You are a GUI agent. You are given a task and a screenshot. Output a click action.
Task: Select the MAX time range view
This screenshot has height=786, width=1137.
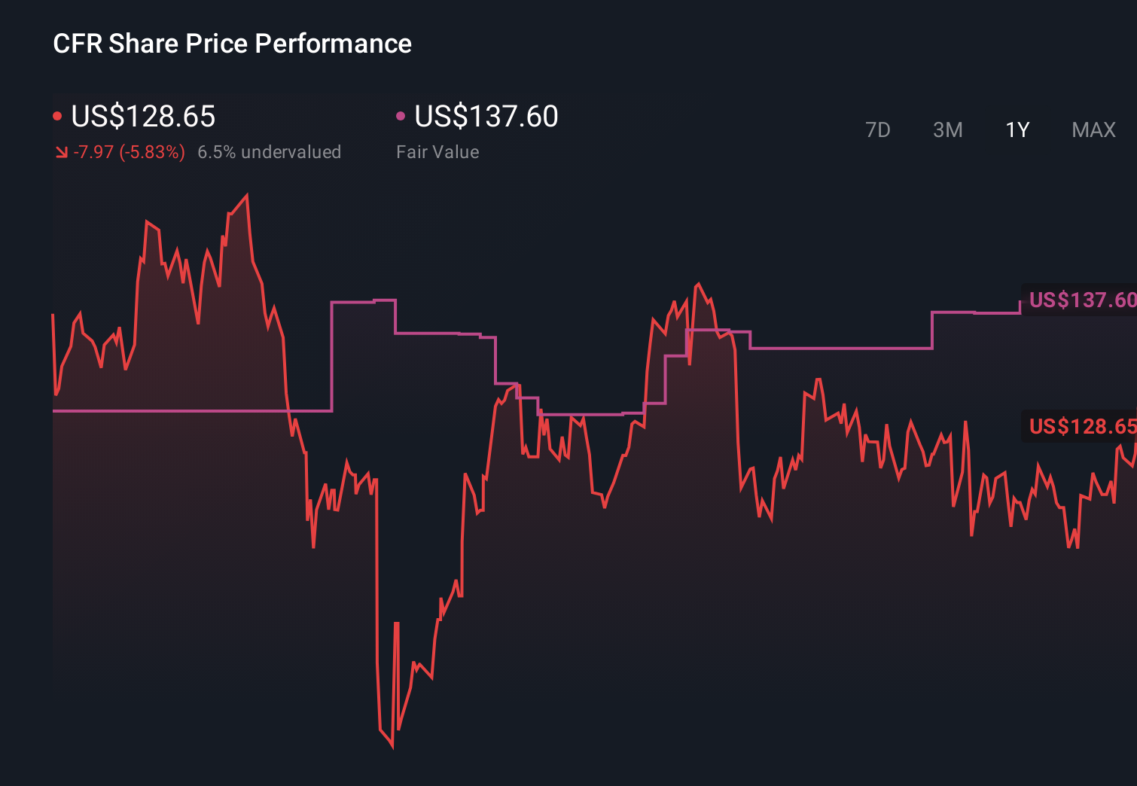click(x=1093, y=129)
